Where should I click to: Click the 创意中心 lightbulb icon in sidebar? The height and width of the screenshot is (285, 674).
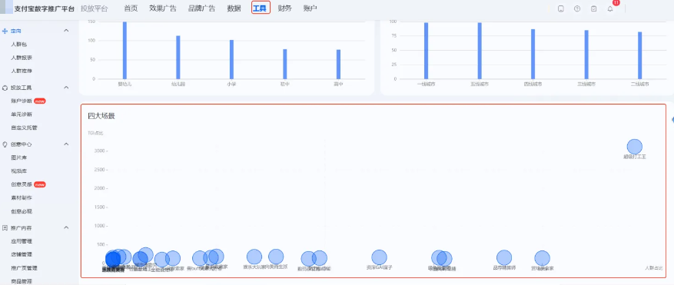click(5, 144)
